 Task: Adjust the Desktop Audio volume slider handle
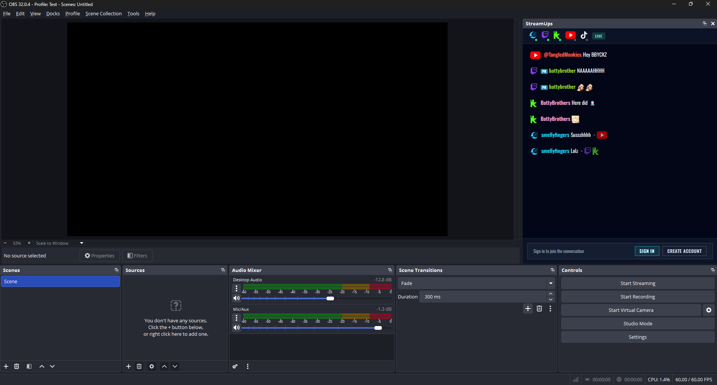330,298
